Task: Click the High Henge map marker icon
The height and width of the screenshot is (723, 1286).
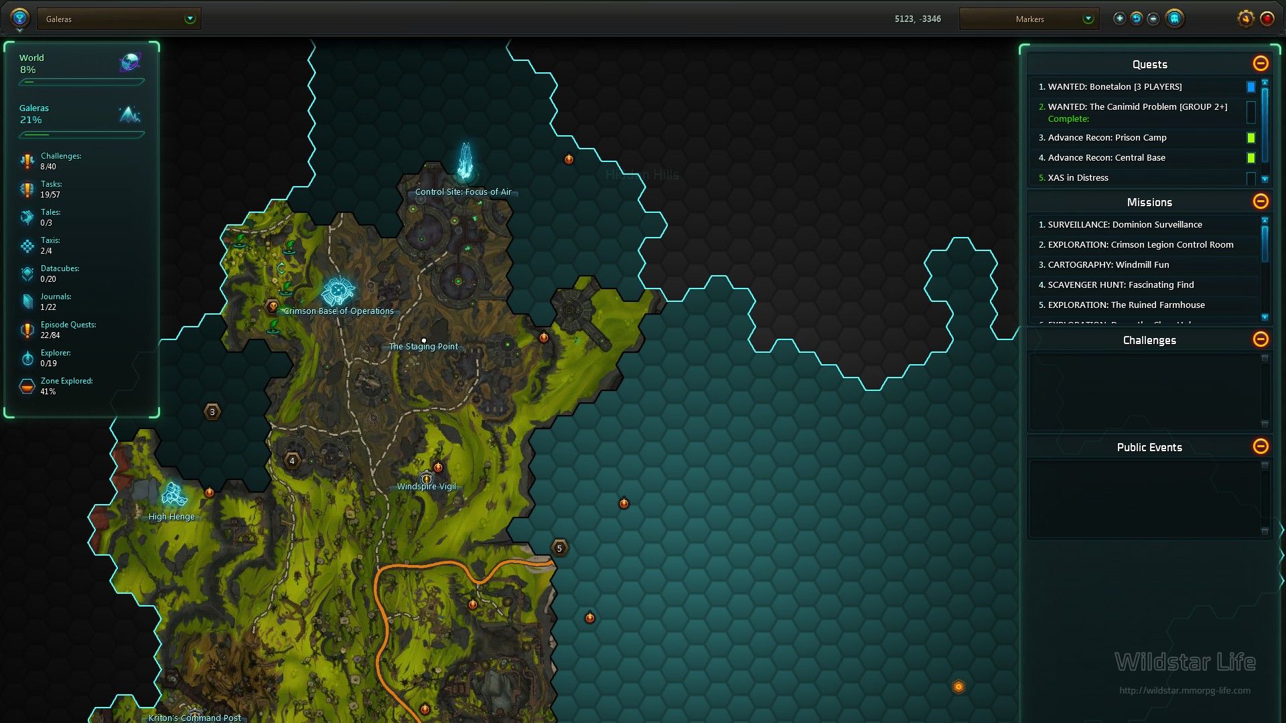Action: point(173,495)
